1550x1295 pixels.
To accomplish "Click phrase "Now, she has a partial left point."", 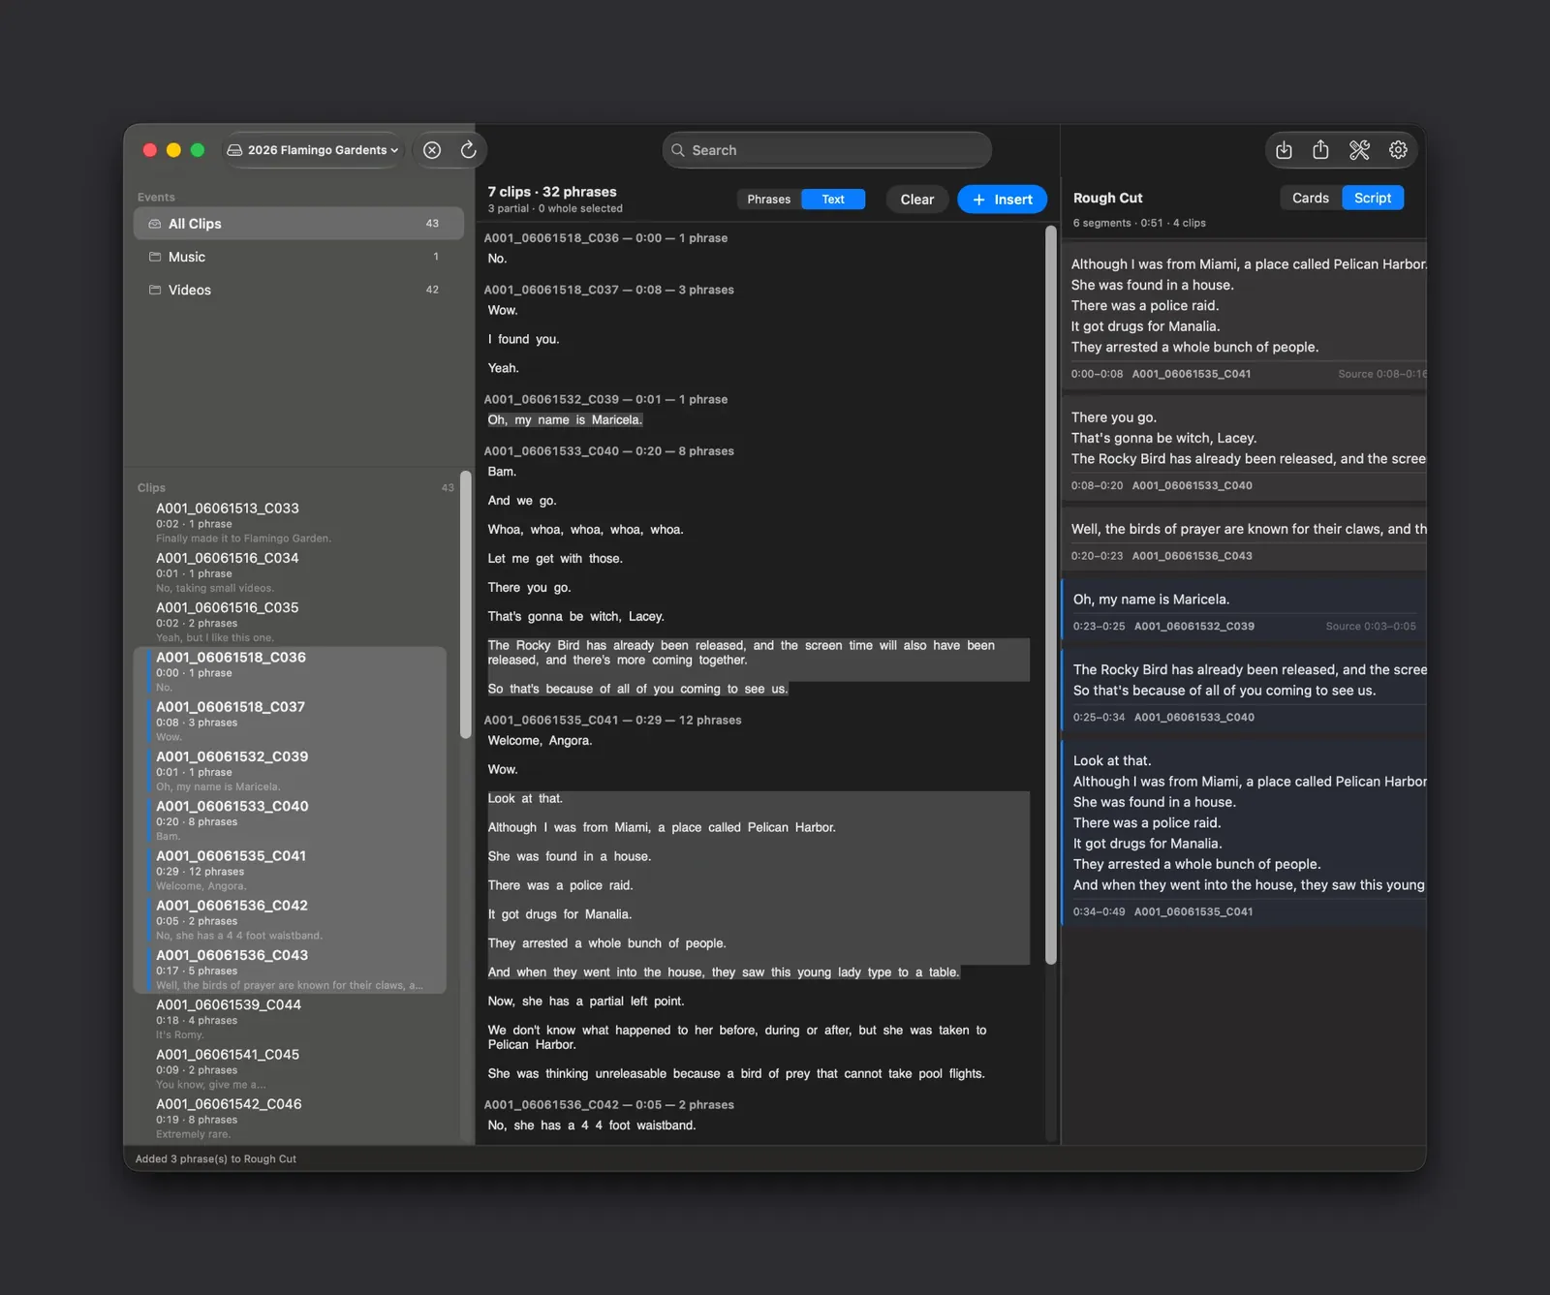I will 585,1001.
